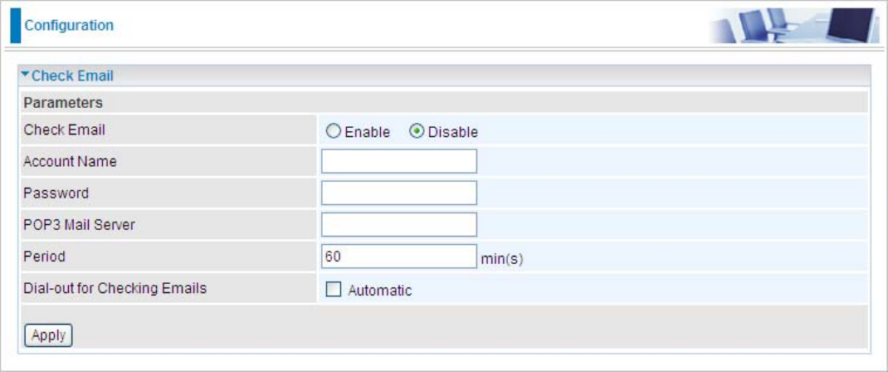Select the Enable radio button

click(333, 131)
